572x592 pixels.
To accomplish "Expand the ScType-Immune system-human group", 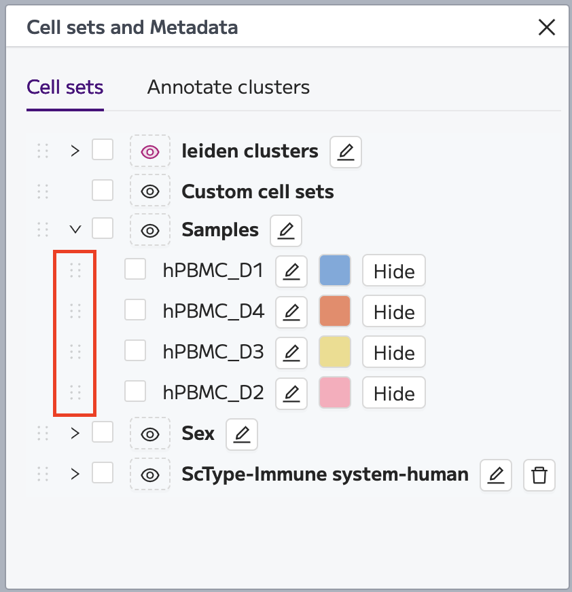I will coord(75,474).
